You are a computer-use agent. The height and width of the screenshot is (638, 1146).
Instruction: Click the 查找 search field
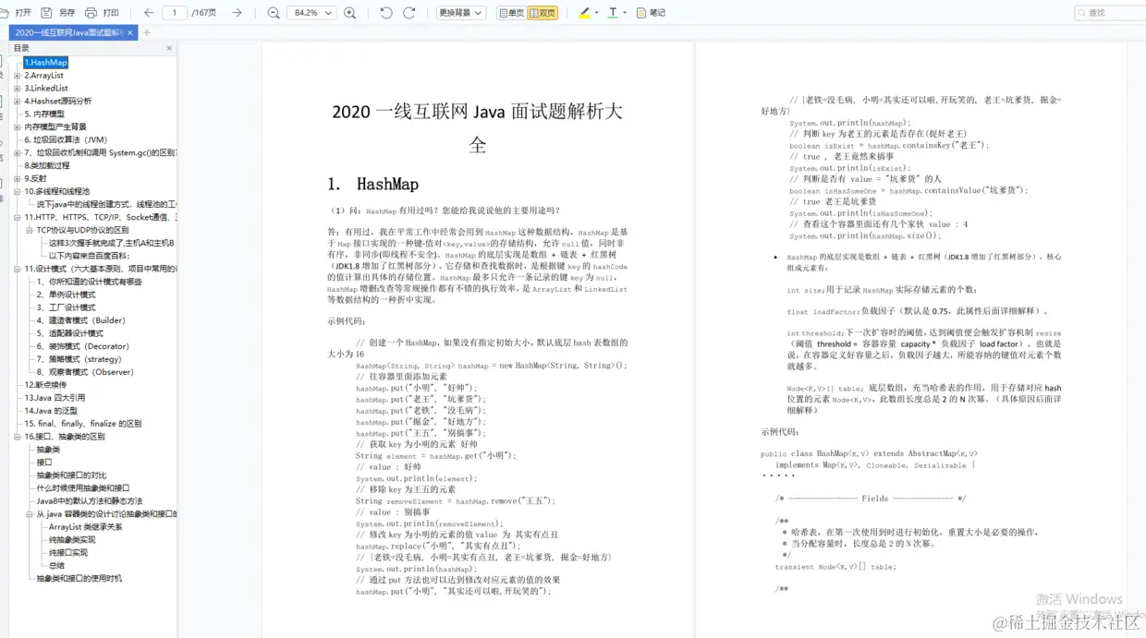pyautogui.click(x=1110, y=13)
